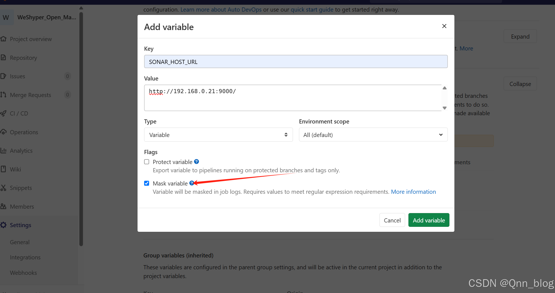Screen dimensions: 555x293
Task: Click the Wiki book icon
Action: [3, 169]
